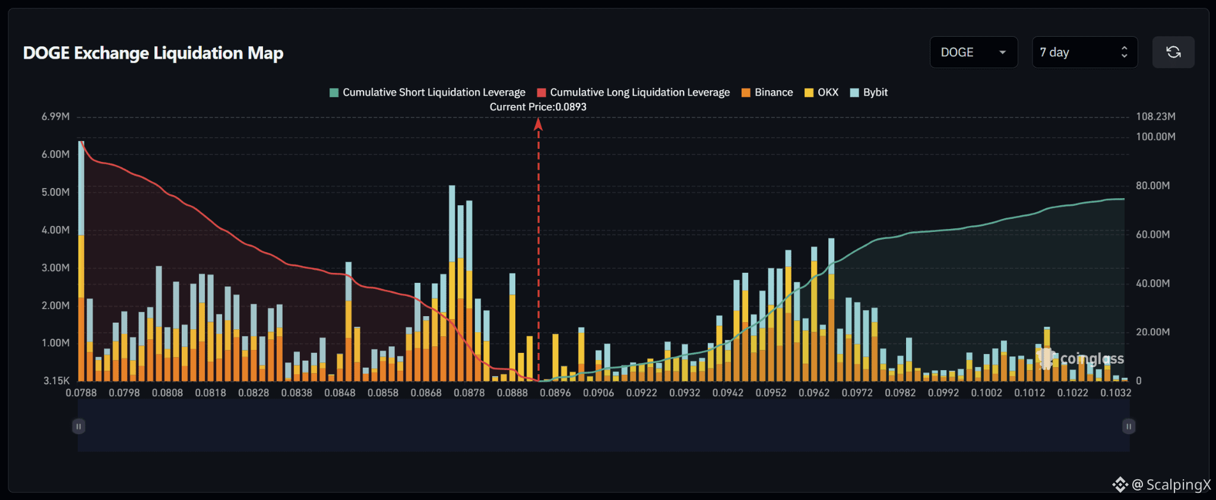Click the 80.00M right axis label
Screen dimensions: 1216x500
click(1153, 186)
